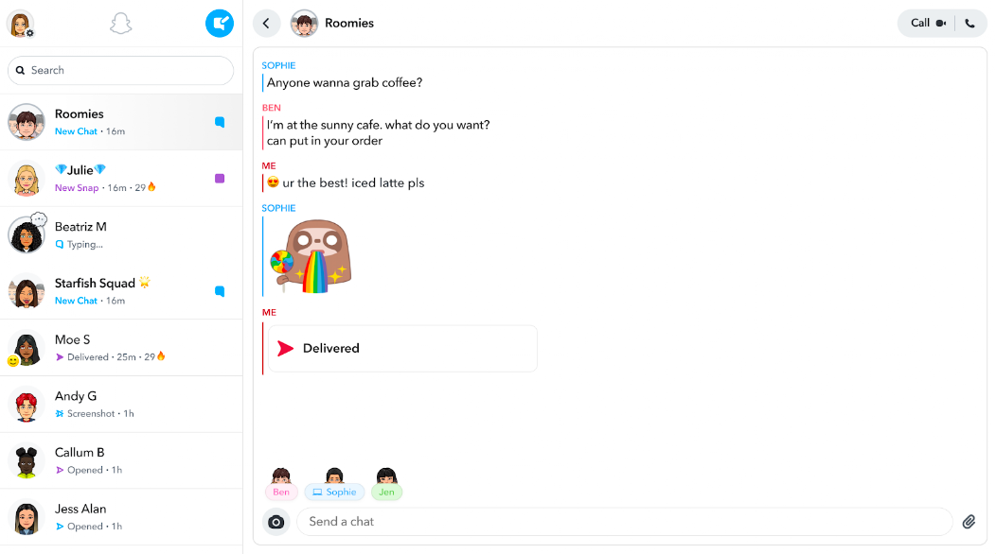Open Andy G chat
996x554 pixels.
(x=120, y=404)
